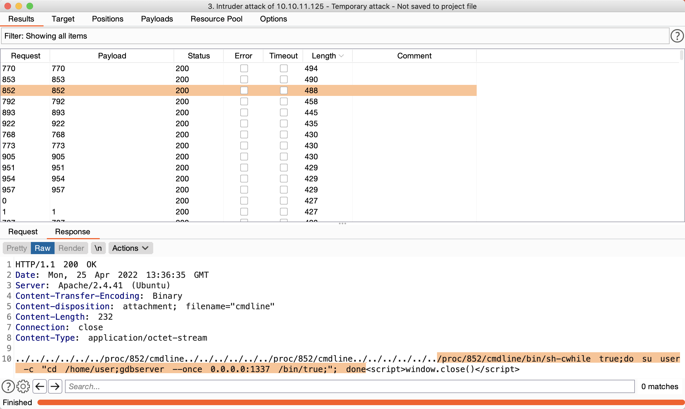Go to previous search match arrow
Screen dimensions: 685x409
point(40,386)
